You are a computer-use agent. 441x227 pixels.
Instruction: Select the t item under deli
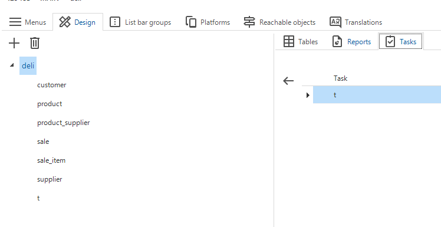38,198
